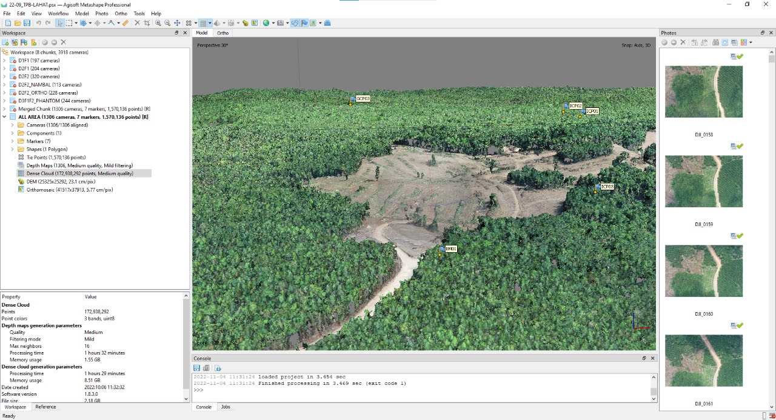This screenshot has height=420, width=776.
Task: Toggle Show Markers flag button
Action: [x=304, y=23]
